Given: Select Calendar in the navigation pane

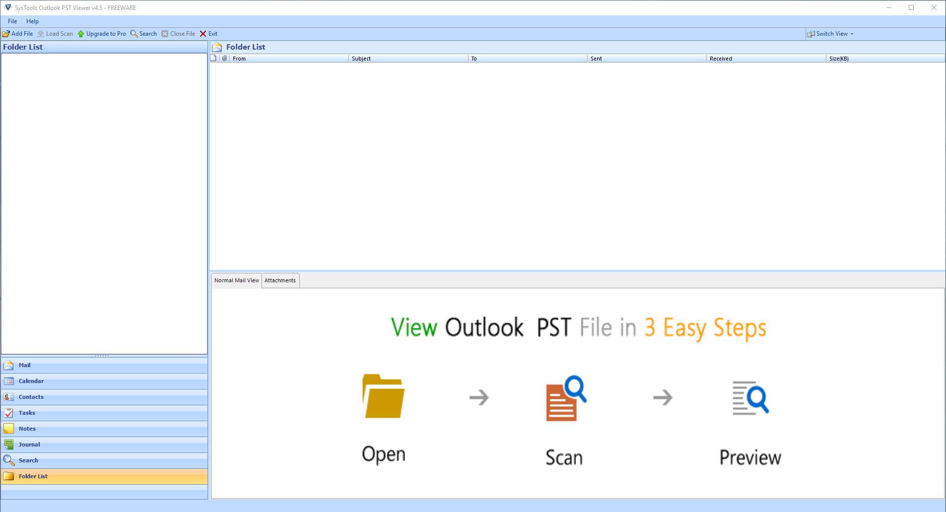Looking at the screenshot, I should pos(104,381).
